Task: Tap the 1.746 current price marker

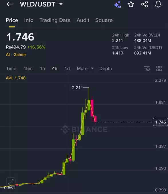Action: tap(161, 122)
